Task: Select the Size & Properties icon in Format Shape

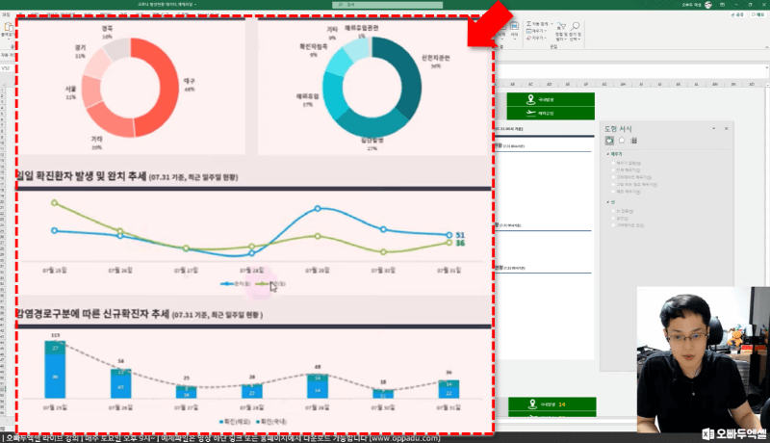Action: pyautogui.click(x=634, y=141)
